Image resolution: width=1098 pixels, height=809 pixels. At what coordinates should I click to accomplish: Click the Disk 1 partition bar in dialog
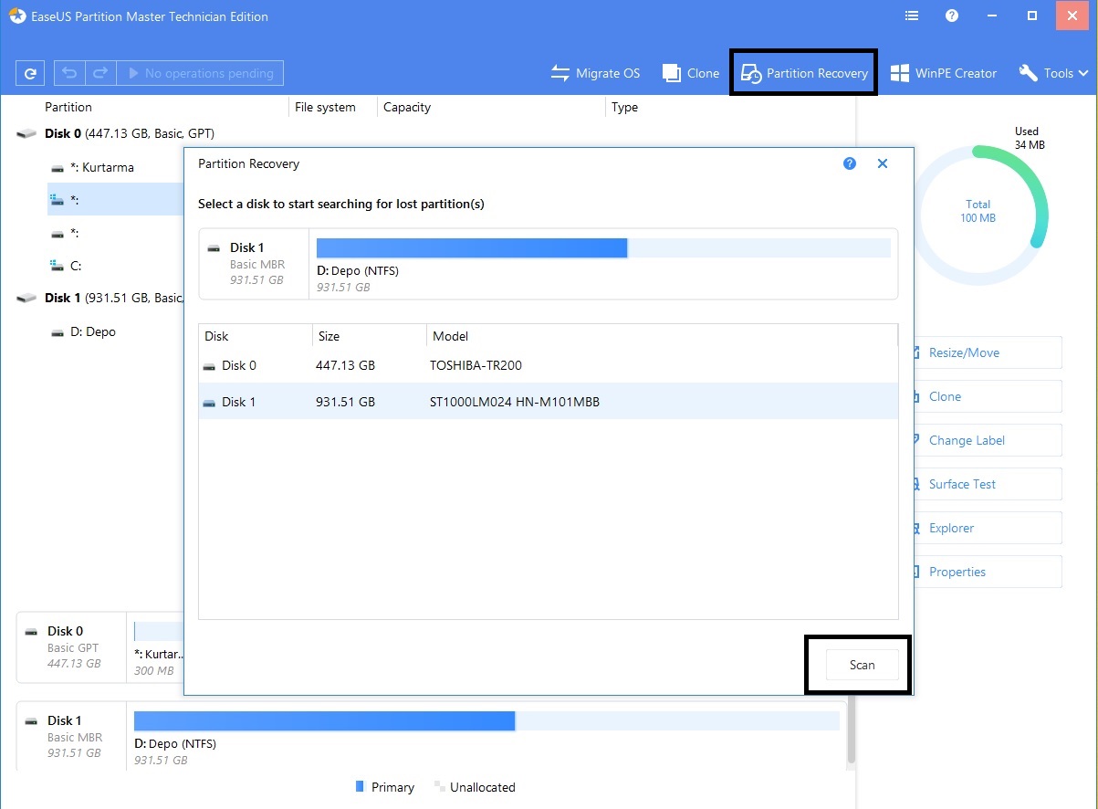(602, 248)
